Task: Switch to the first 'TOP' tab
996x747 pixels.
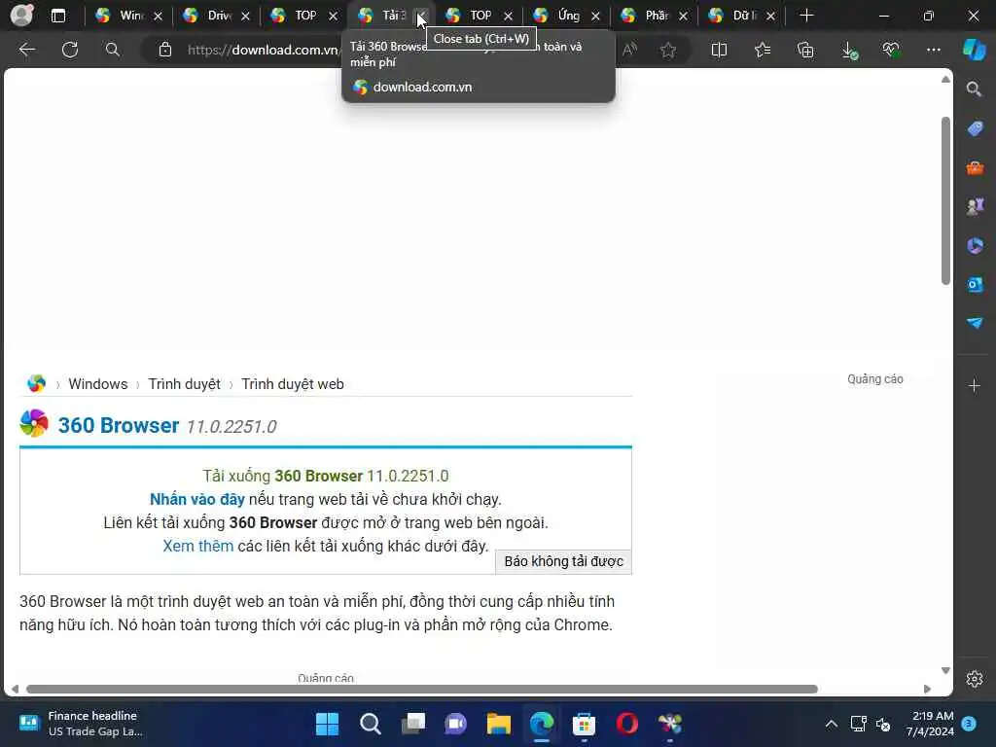Action: (296, 16)
